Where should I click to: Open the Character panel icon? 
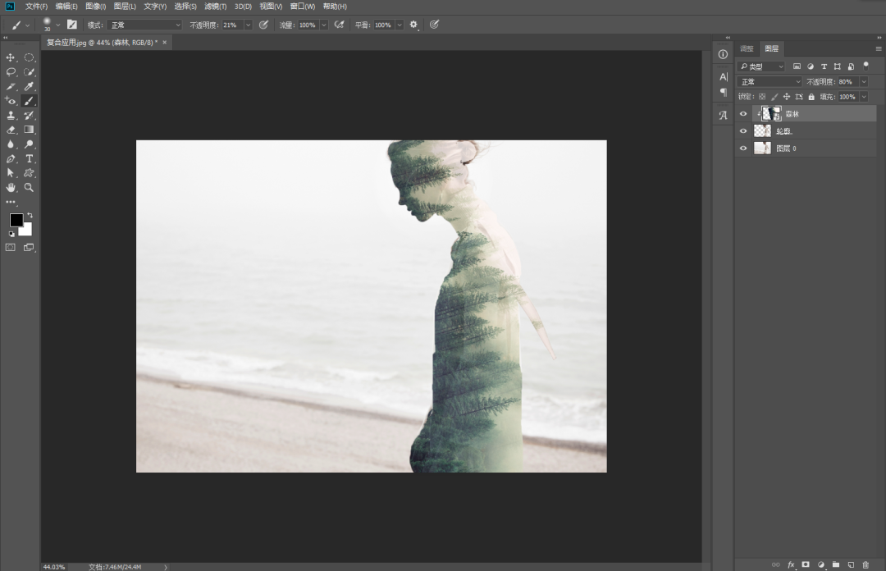(724, 77)
